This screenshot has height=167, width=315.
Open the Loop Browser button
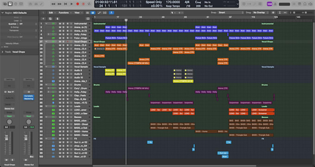pos(305,4)
